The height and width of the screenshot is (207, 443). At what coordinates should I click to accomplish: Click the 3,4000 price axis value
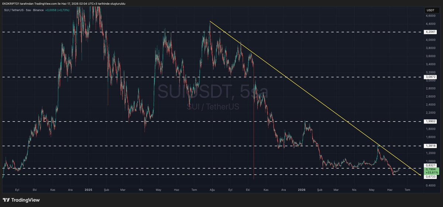(430, 64)
